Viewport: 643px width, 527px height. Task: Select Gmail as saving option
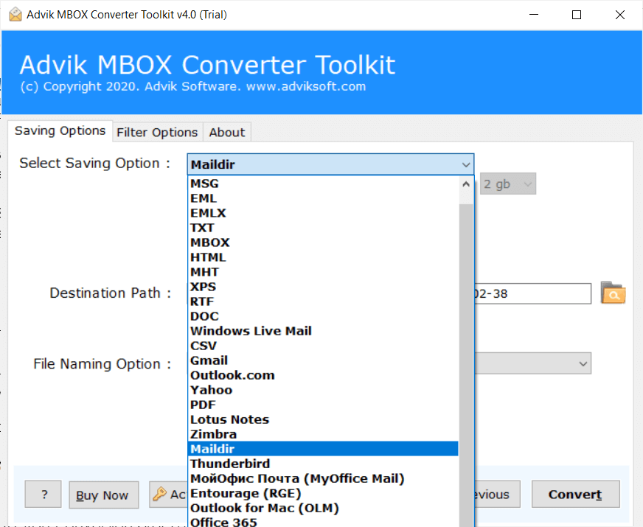[323, 360]
